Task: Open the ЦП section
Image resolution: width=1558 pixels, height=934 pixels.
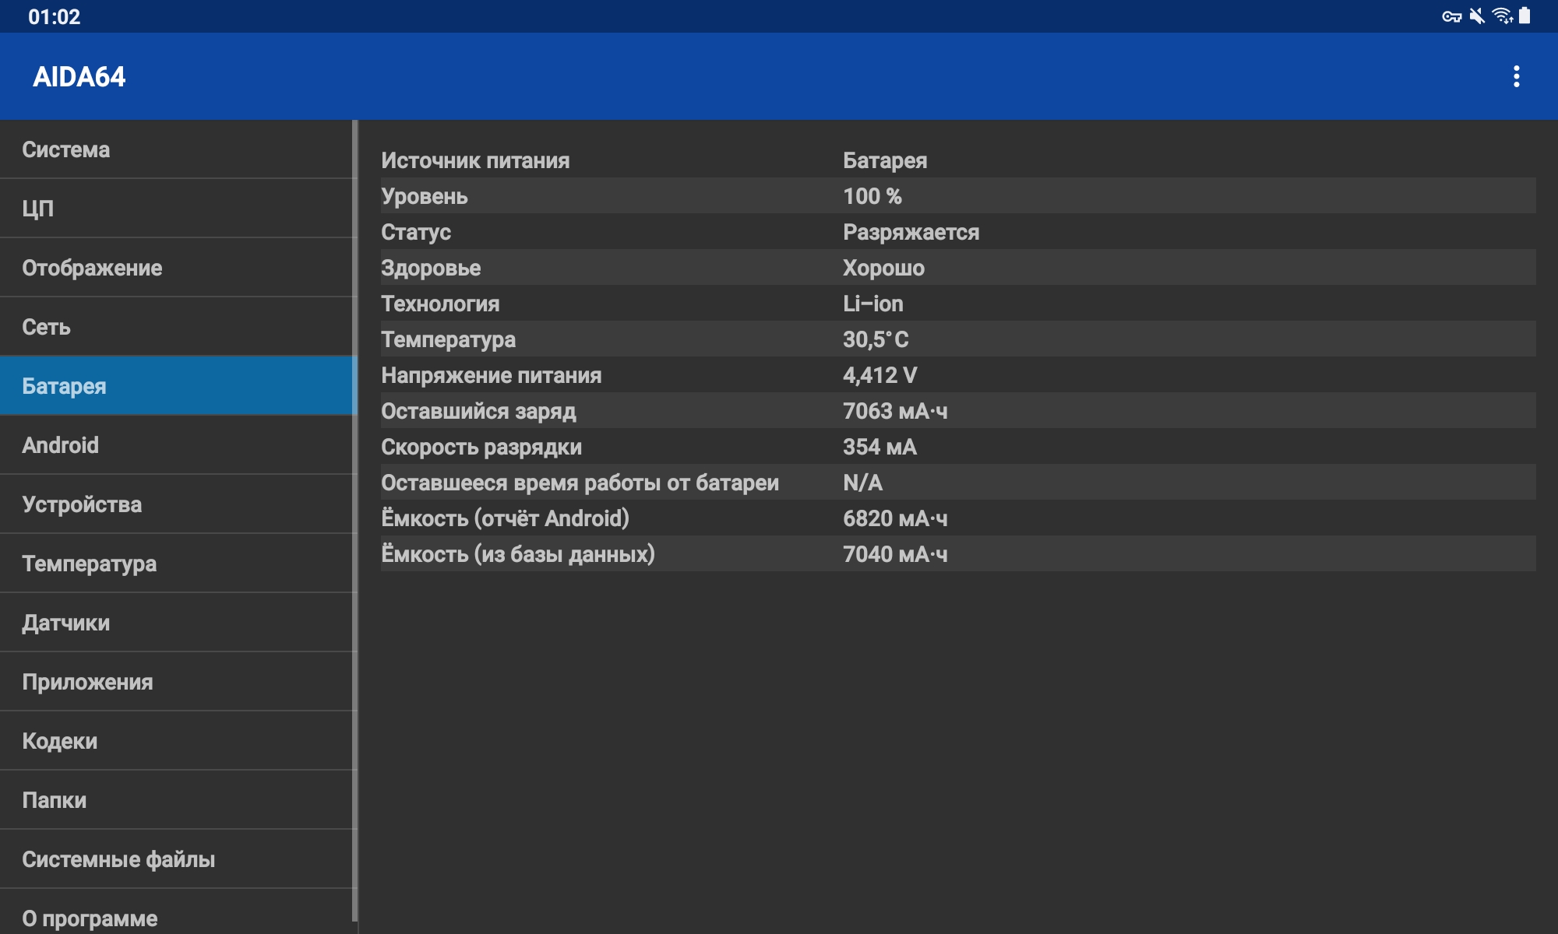Action: (178, 209)
